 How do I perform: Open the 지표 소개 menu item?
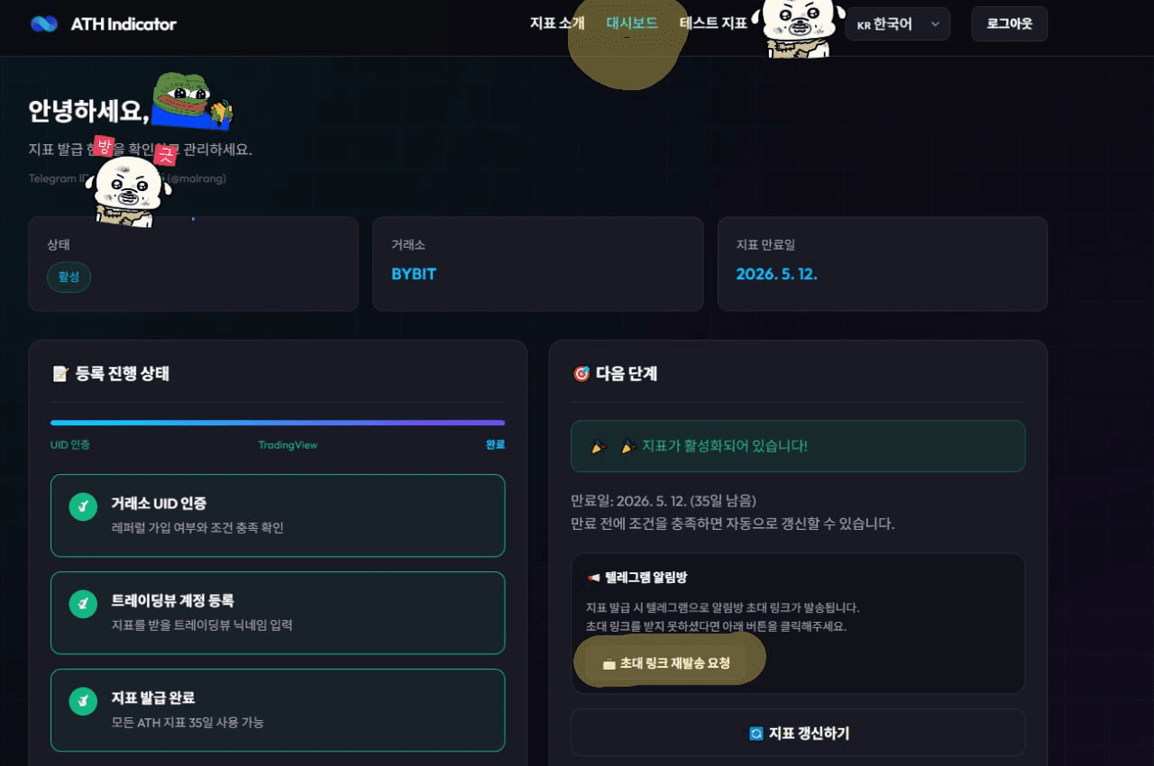click(x=557, y=23)
